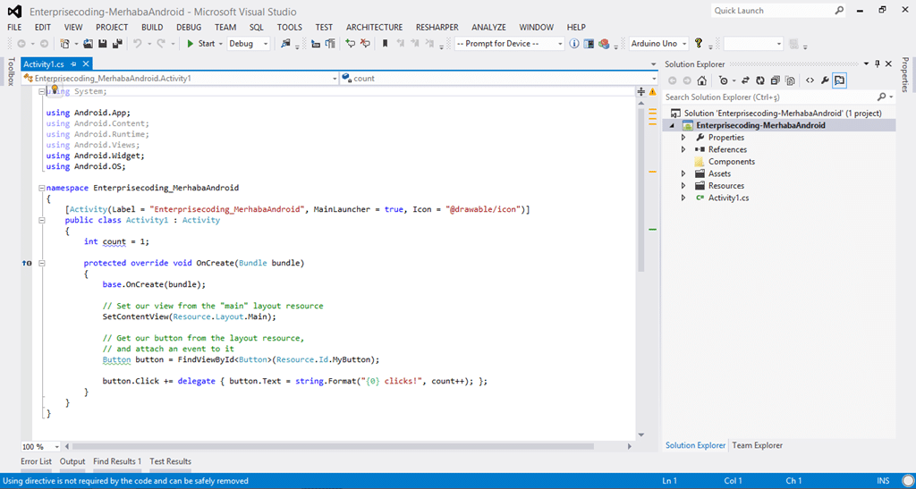This screenshot has width=916, height=489.
Task: Click the Redo arrow icon
Action: point(160,44)
